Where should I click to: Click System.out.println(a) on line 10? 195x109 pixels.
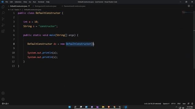click(x=42, y=53)
